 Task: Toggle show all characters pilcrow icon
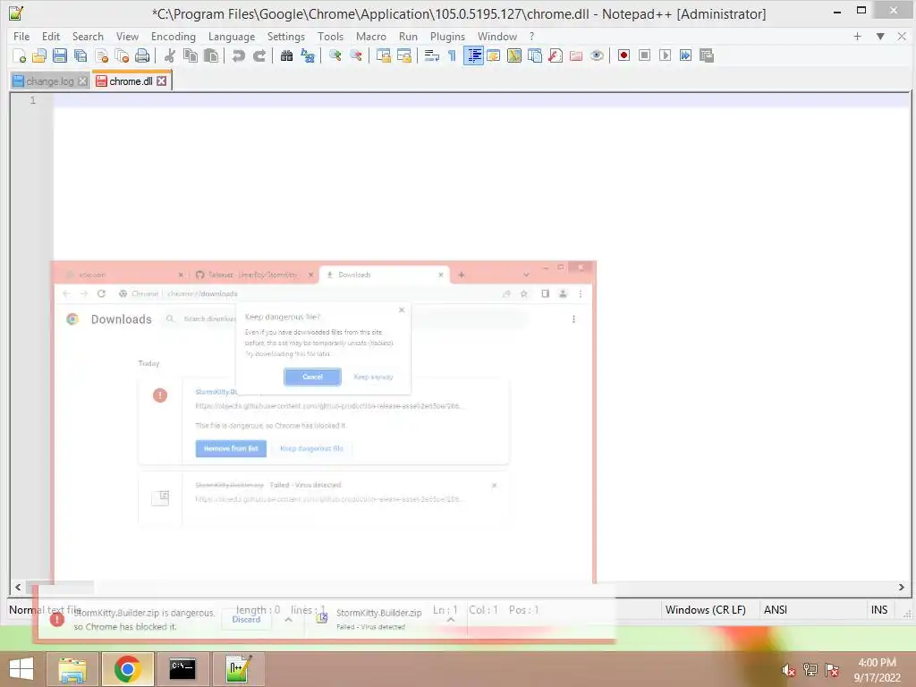click(x=452, y=55)
